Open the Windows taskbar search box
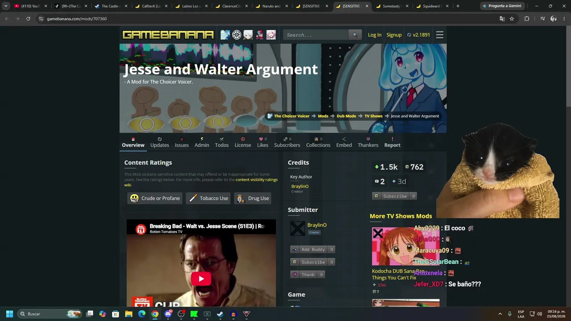Image resolution: width=571 pixels, height=321 pixels. point(50,314)
